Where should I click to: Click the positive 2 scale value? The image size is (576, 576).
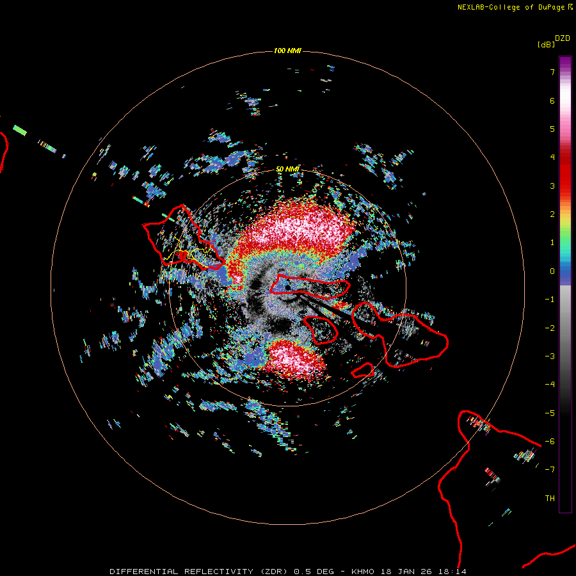552,214
